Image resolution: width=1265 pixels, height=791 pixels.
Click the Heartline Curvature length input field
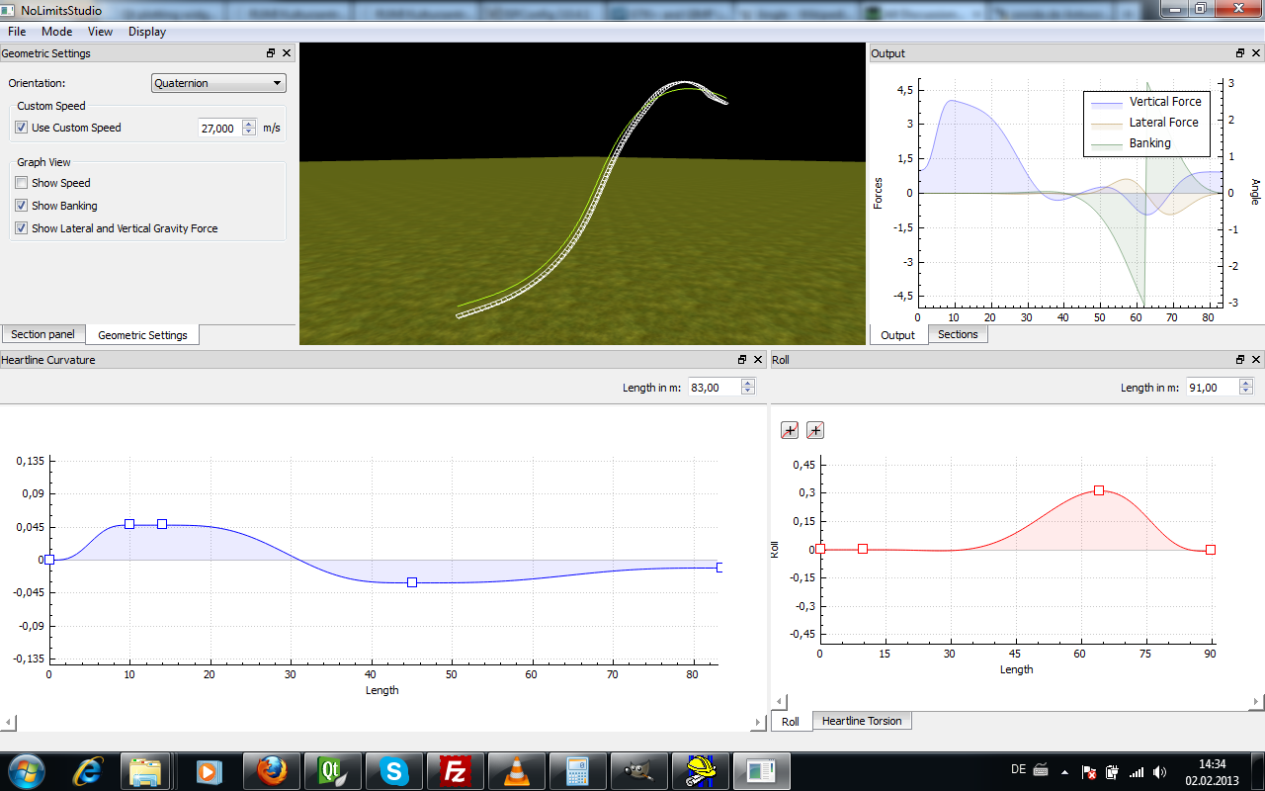[714, 388]
